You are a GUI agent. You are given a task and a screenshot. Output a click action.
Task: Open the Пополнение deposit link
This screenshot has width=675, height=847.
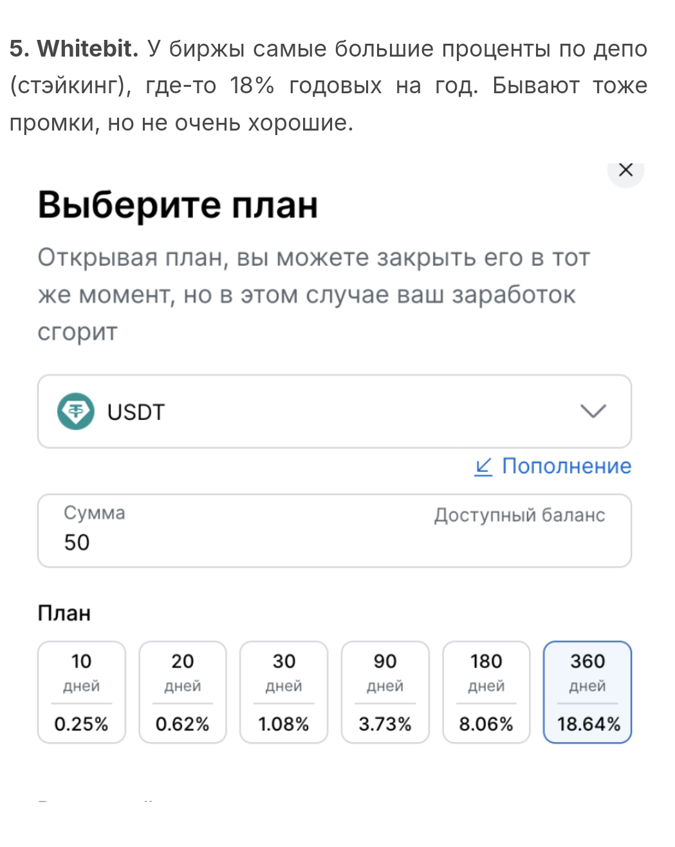566,466
